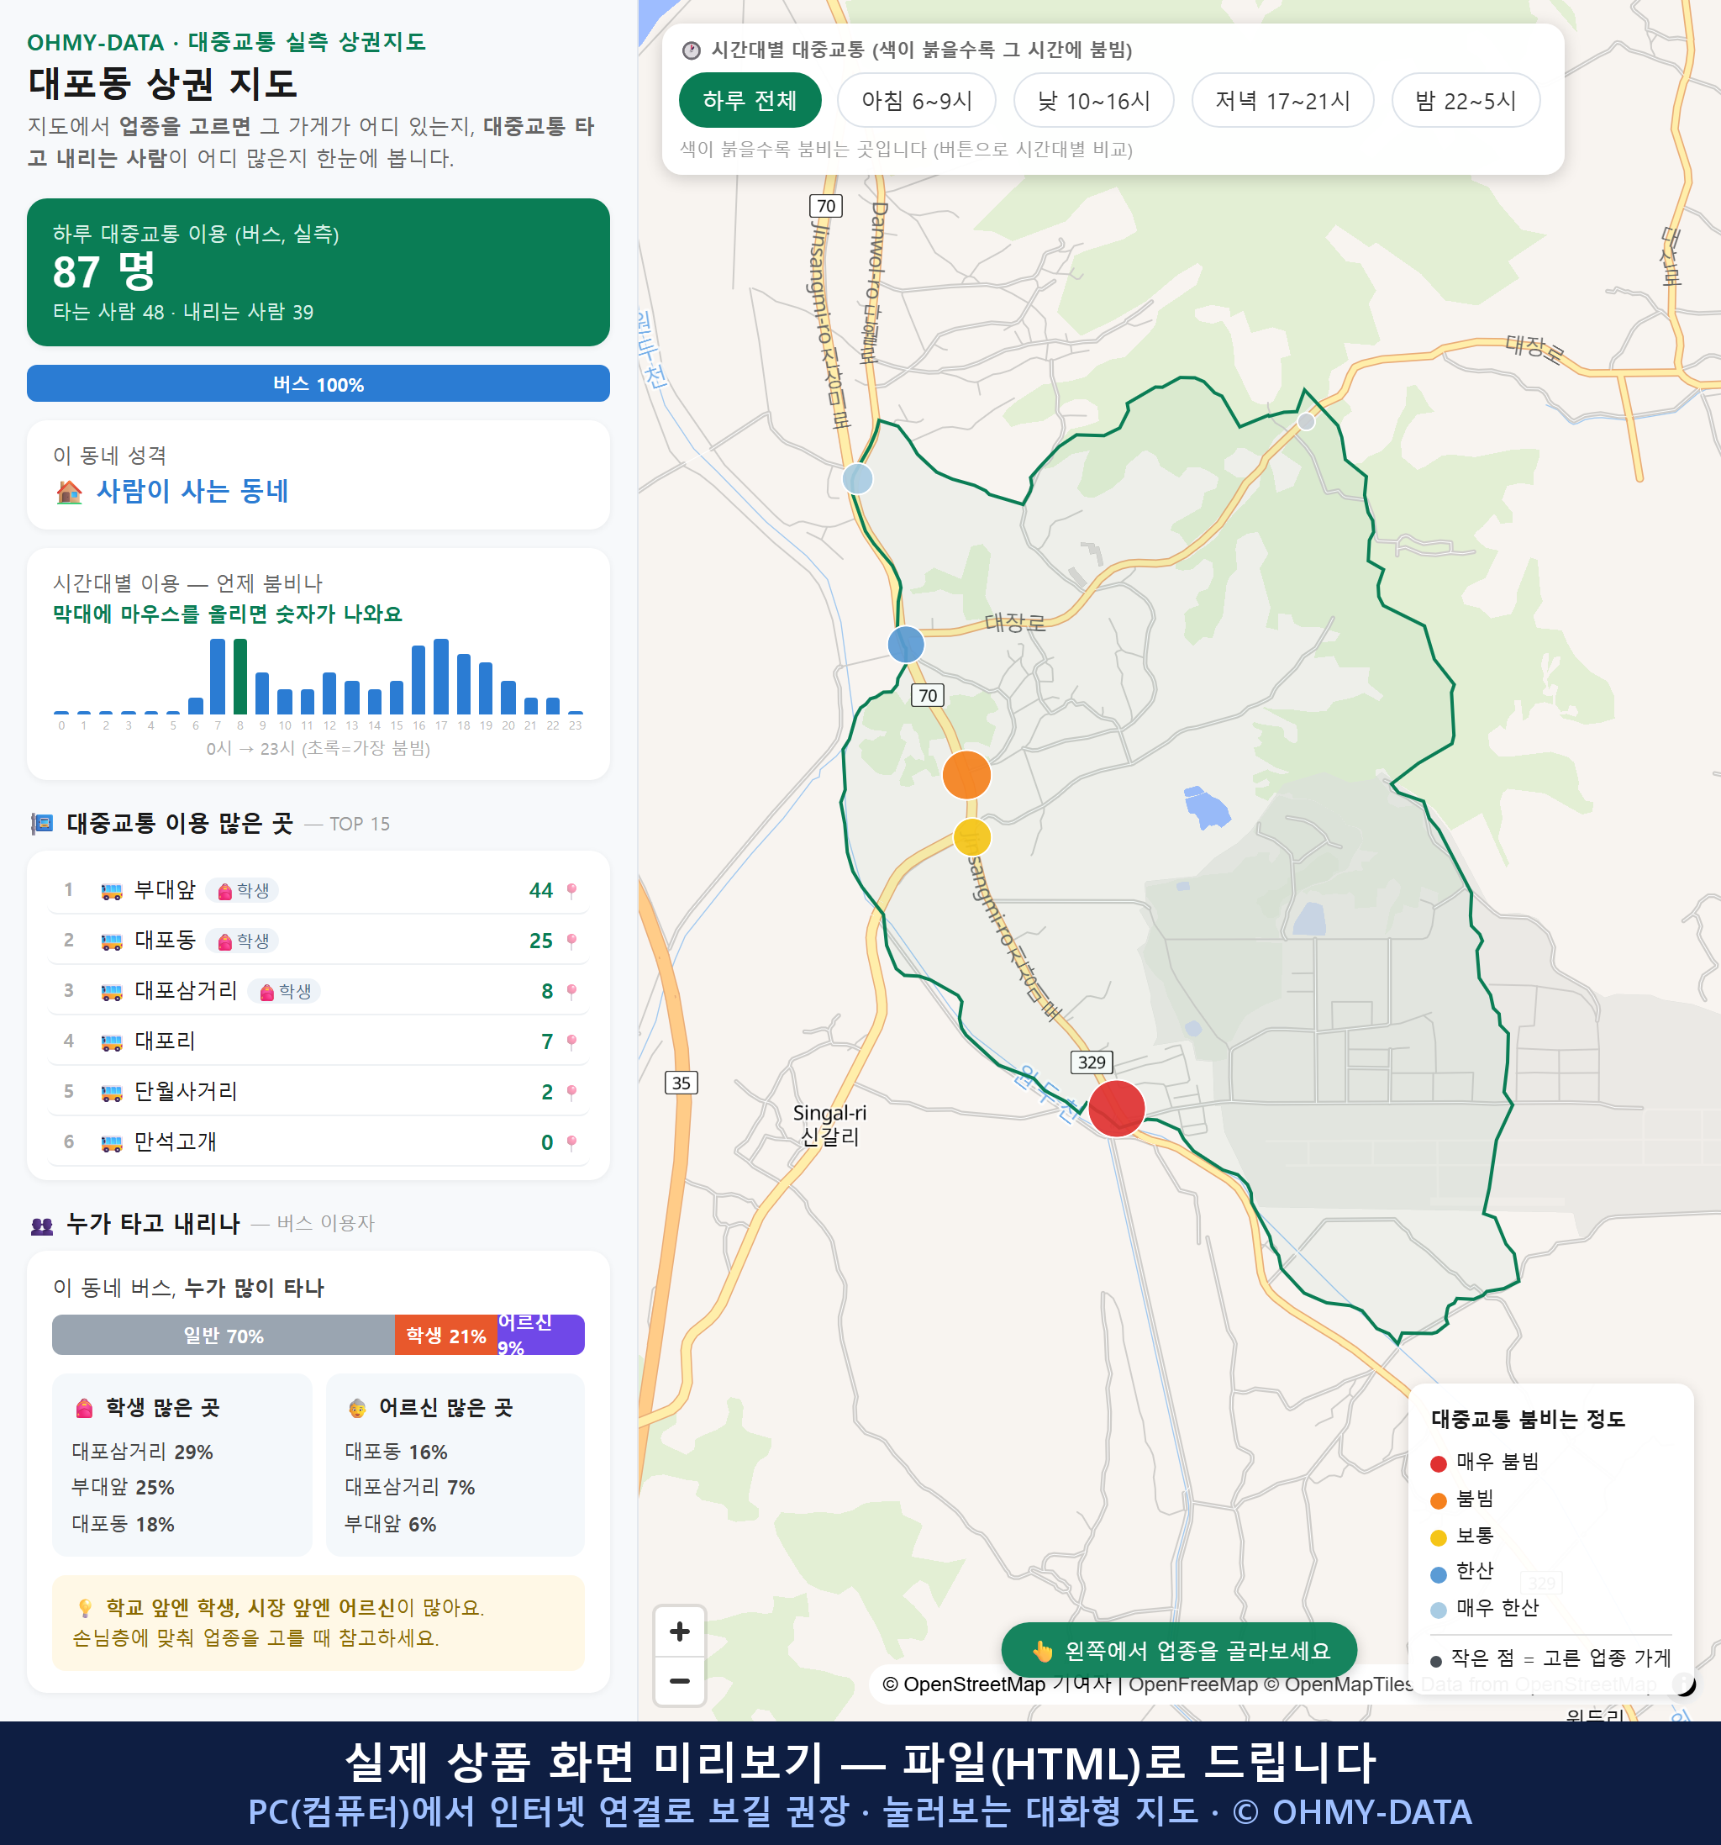
Task: Open the OpenStreetMap attribution link
Action: (x=964, y=1684)
